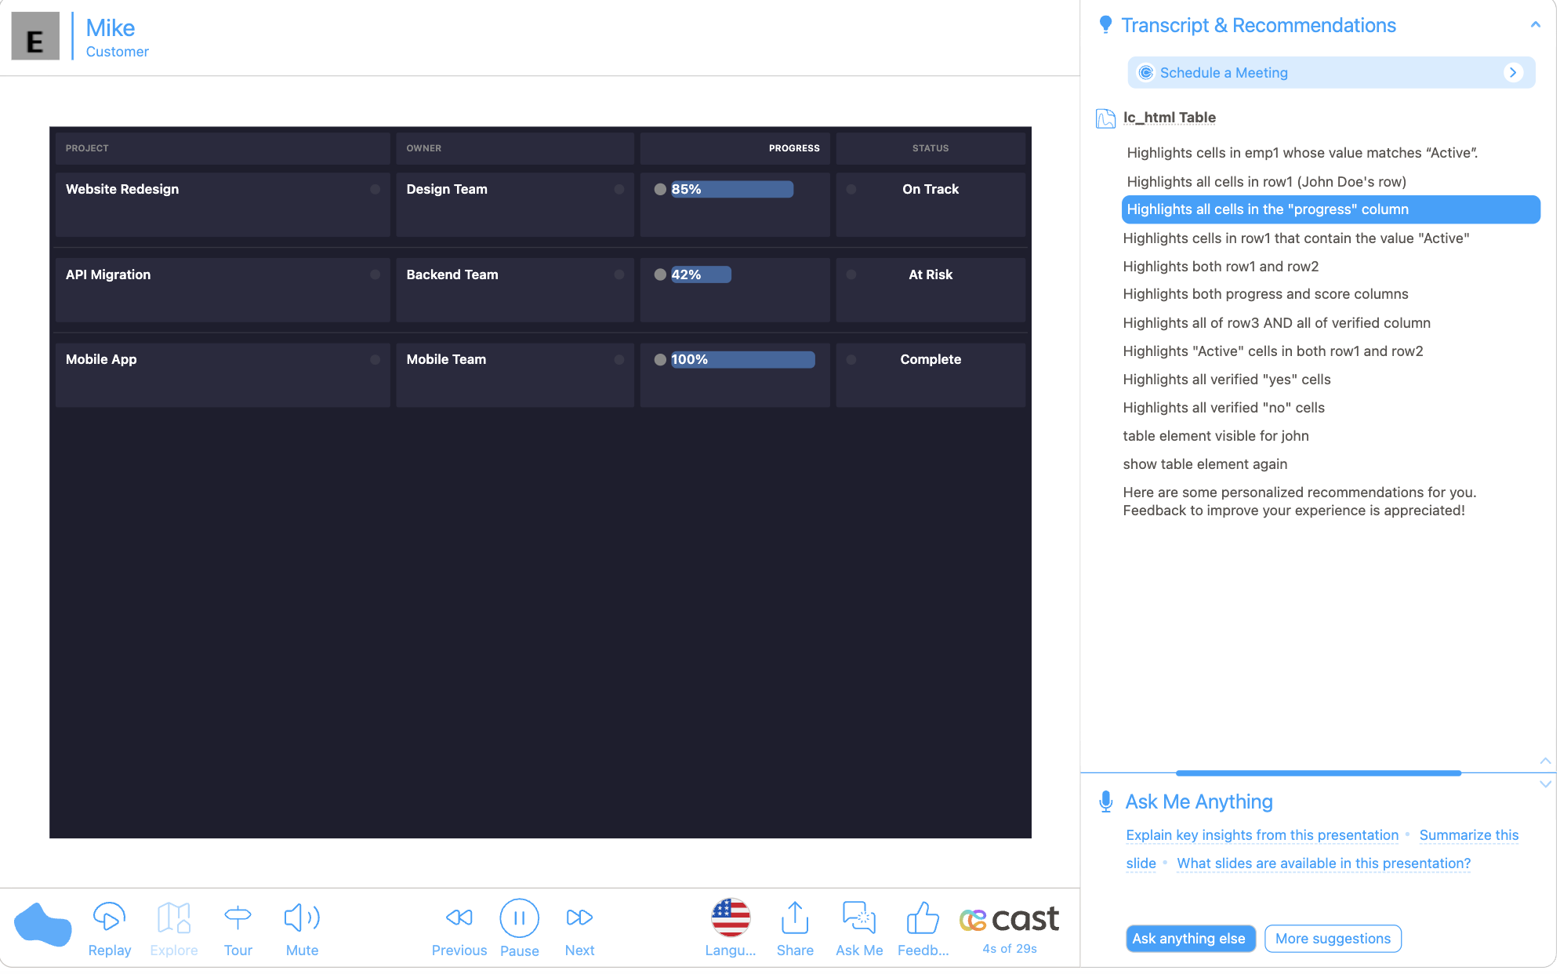
Task: Open the Ask Me chat icon
Action: pos(859,918)
